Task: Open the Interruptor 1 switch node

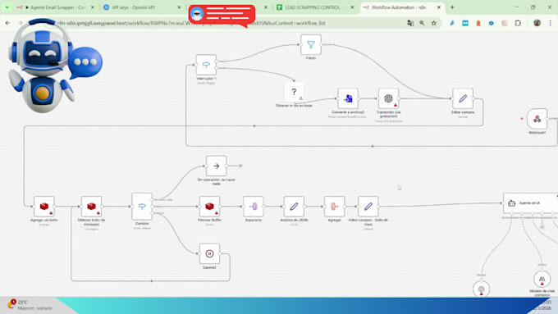Action: tap(206, 65)
